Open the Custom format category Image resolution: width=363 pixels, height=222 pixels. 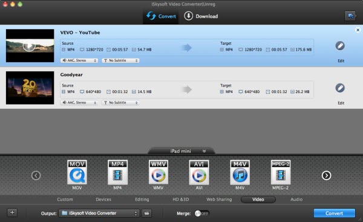pyautogui.click(x=65, y=199)
